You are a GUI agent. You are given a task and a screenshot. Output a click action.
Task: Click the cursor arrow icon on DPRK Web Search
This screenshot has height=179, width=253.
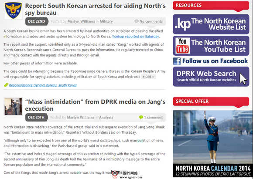[x=243, y=79]
